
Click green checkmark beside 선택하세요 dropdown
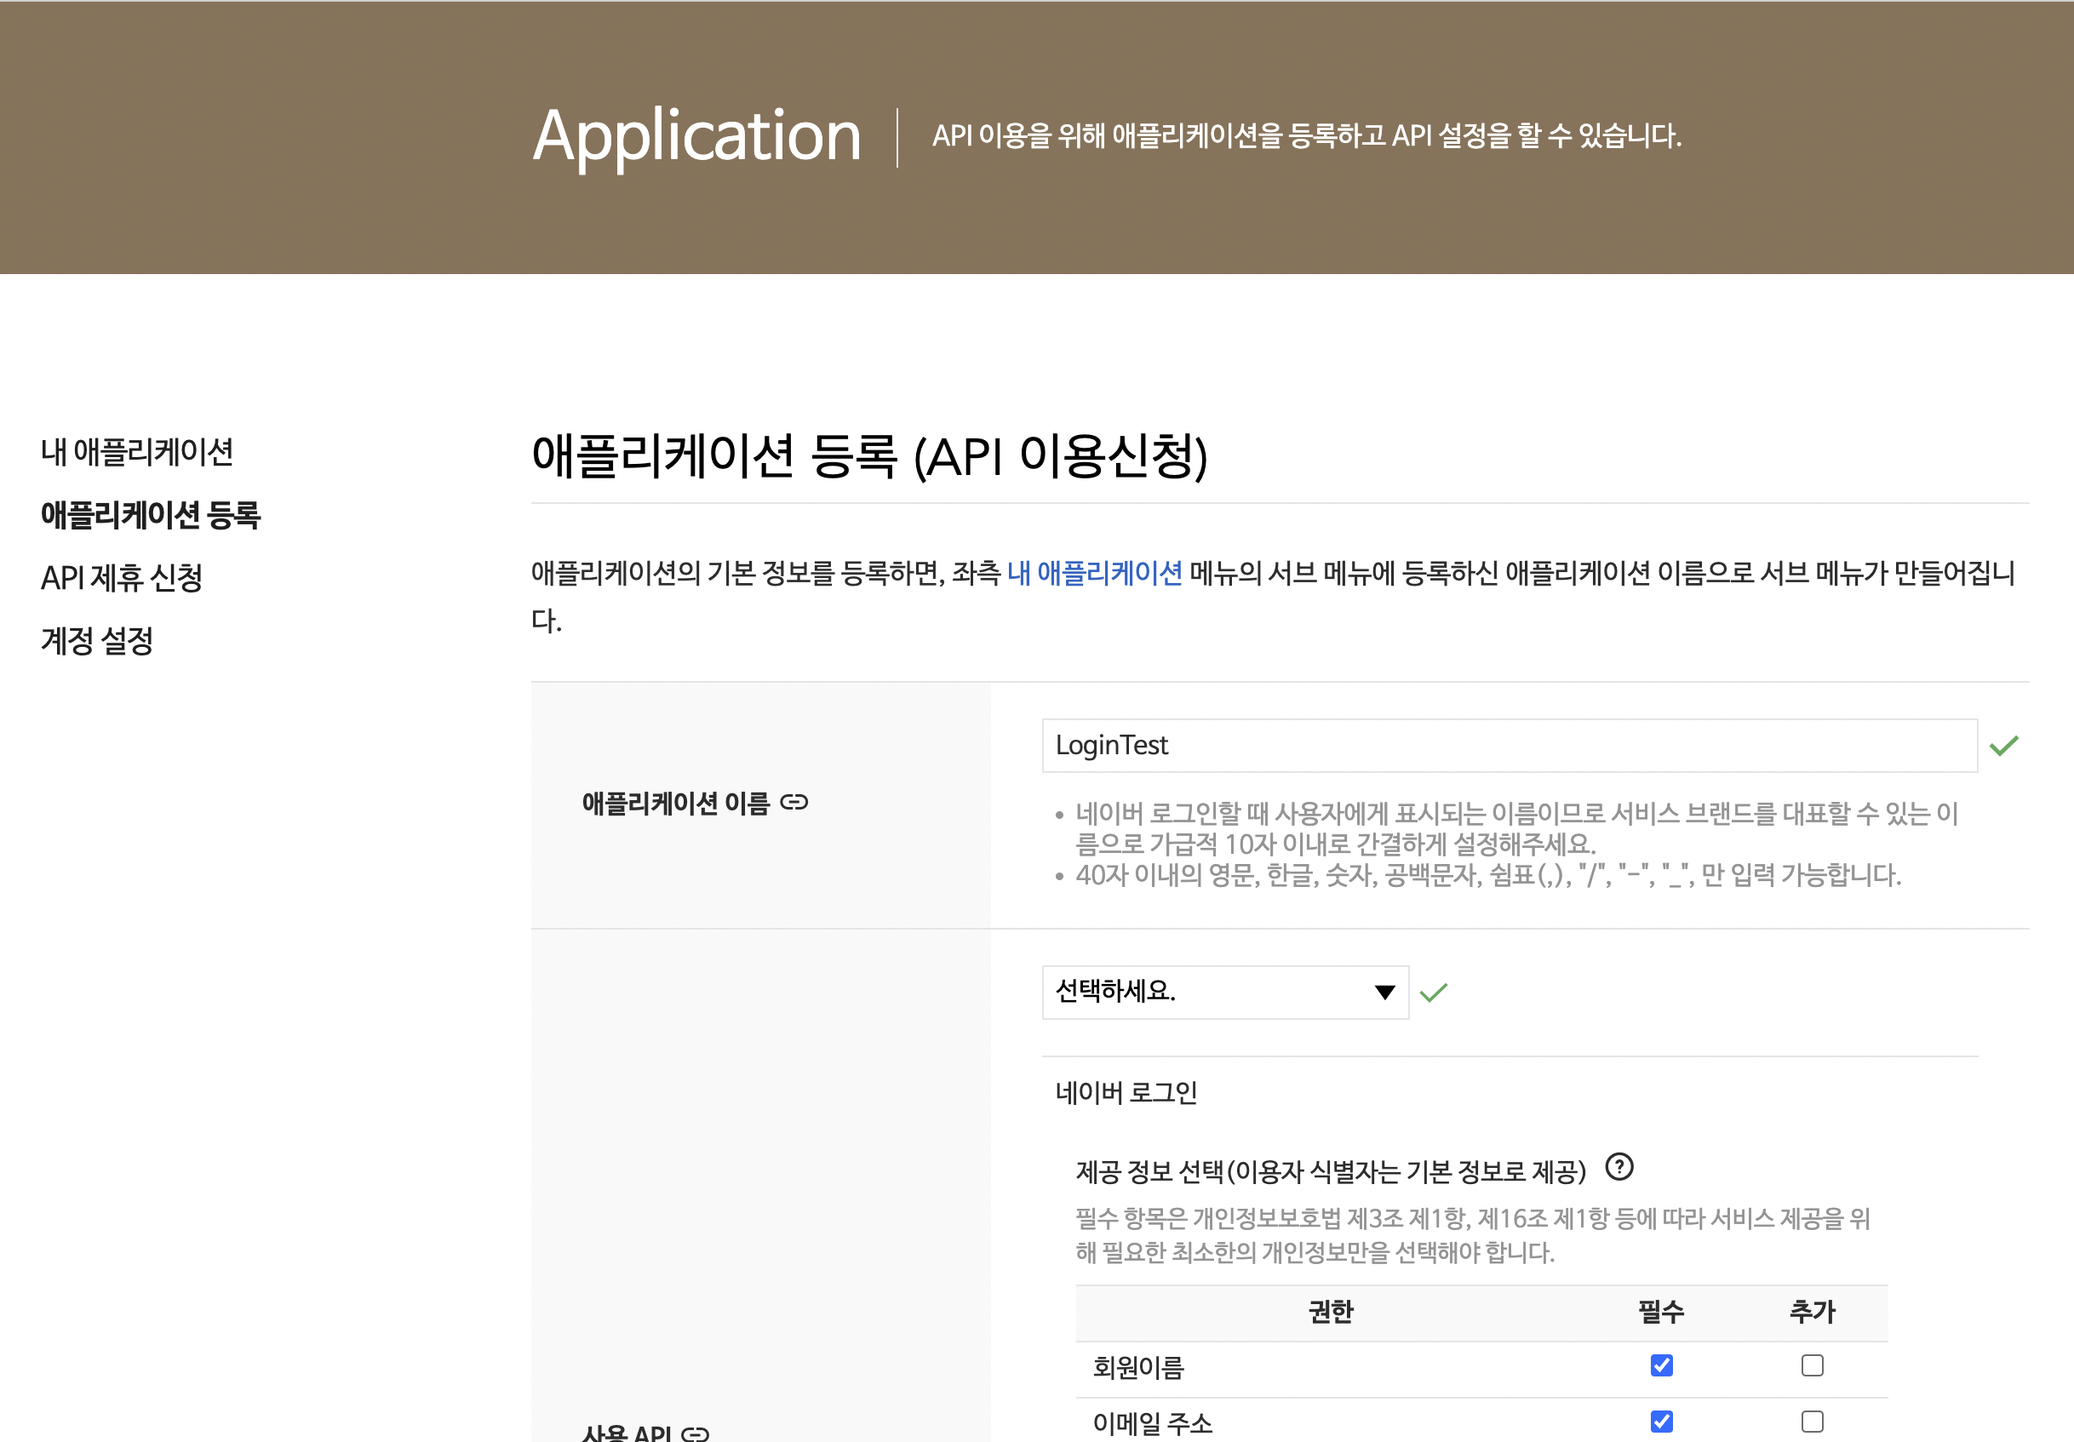[x=1433, y=993]
